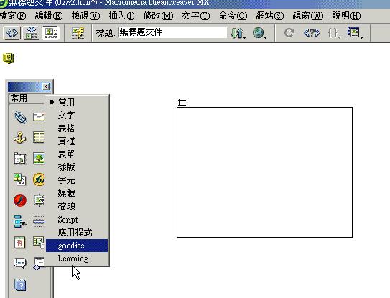Open the Preview in Browser globe dropdown
Image resolution: width=390 pixels, height=298 pixels.
click(260, 33)
